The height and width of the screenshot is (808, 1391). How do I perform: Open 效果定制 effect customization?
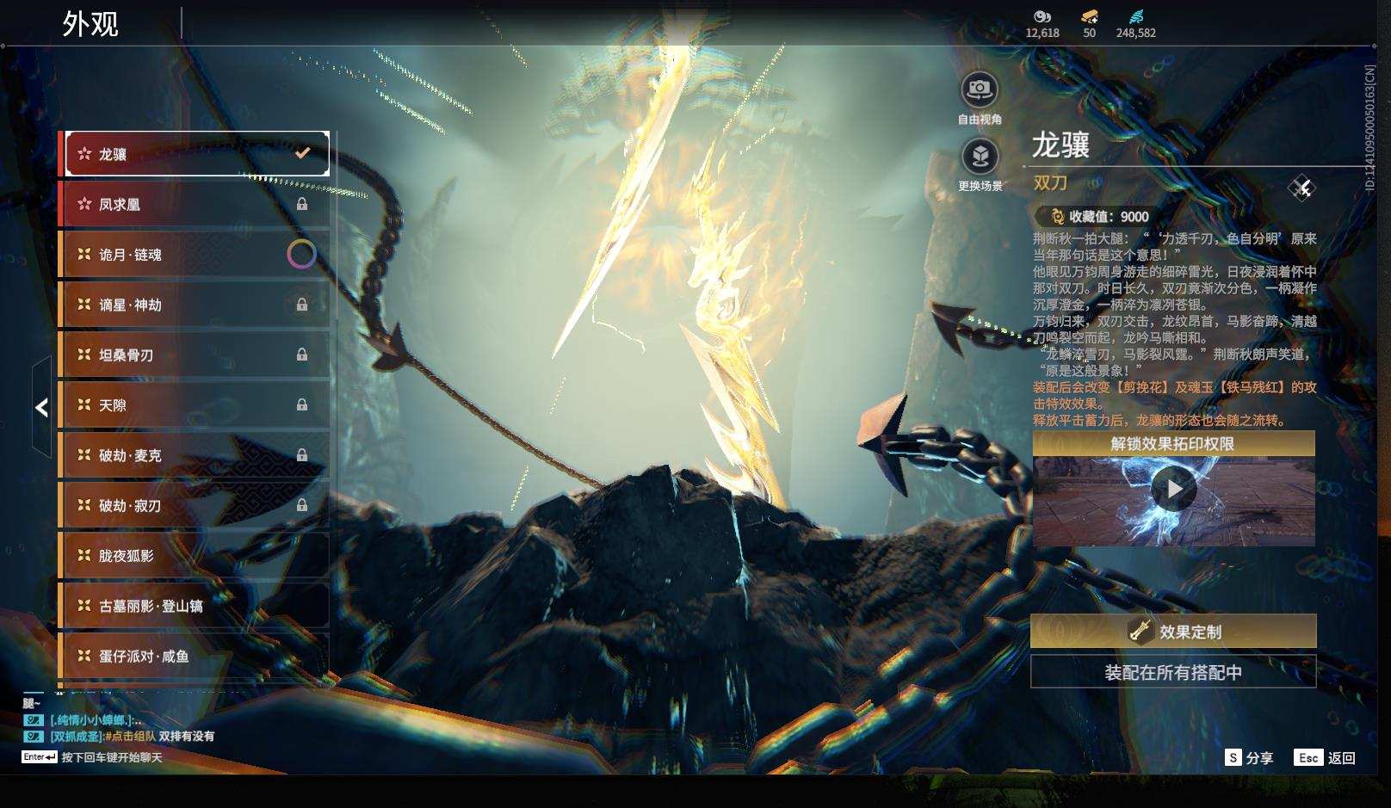[x=1173, y=632]
